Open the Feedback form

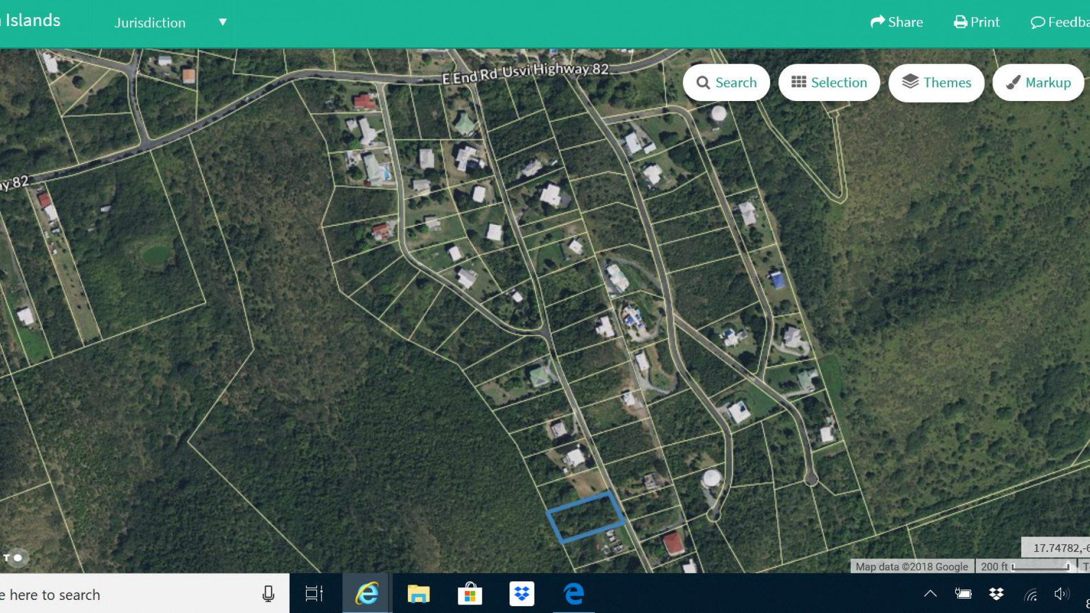pos(1060,22)
